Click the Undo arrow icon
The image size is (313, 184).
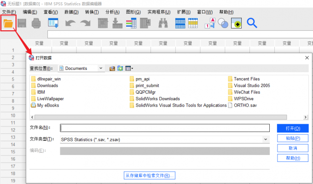coord(70,23)
